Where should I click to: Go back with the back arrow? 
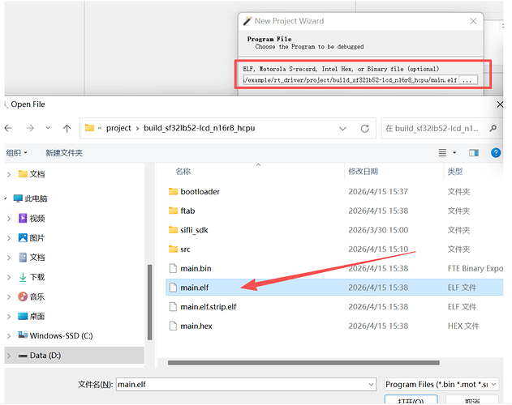tap(8, 129)
